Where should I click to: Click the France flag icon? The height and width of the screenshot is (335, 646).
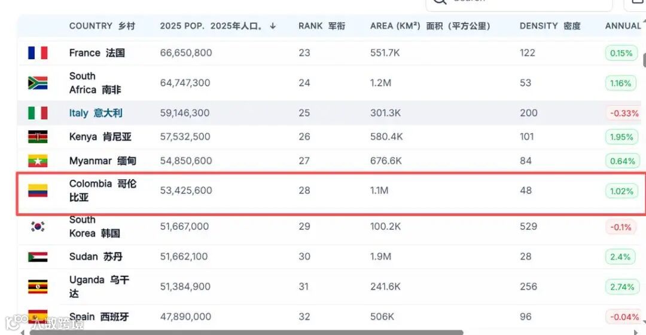pyautogui.click(x=38, y=53)
